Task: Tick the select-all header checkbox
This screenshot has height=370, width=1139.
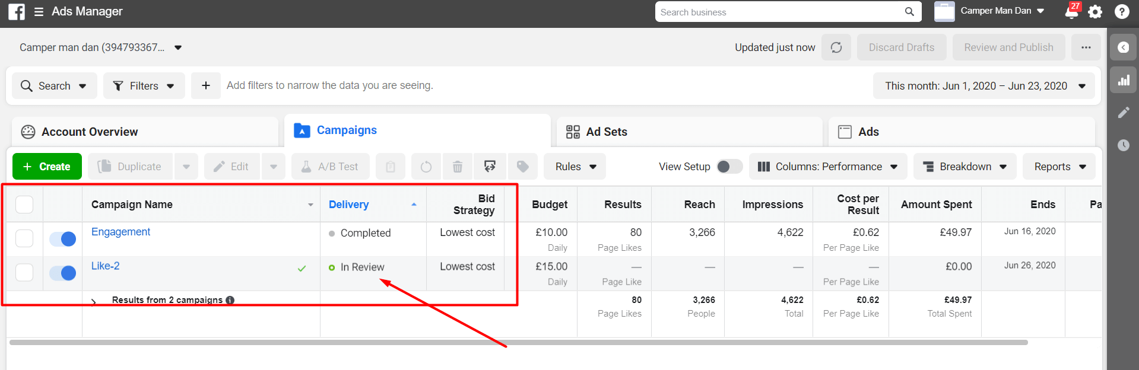Action: pos(24,205)
